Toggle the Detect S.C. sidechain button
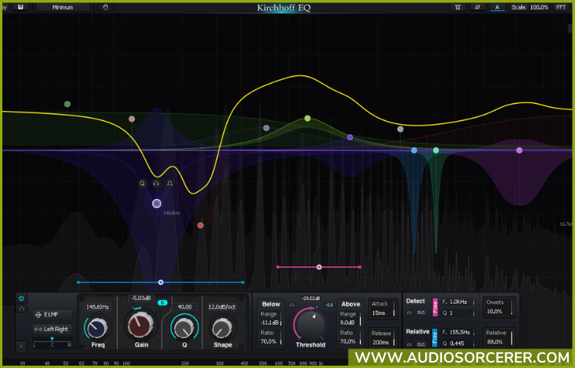The image size is (575, 368). click(421, 313)
